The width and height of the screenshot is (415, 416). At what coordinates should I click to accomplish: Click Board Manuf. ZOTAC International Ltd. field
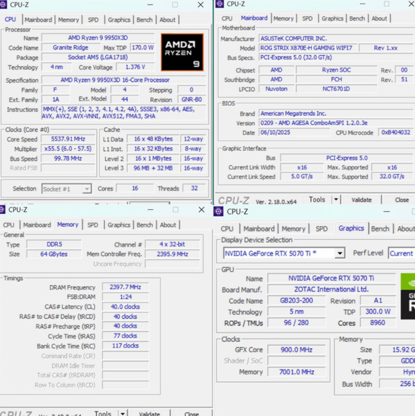click(x=331, y=290)
